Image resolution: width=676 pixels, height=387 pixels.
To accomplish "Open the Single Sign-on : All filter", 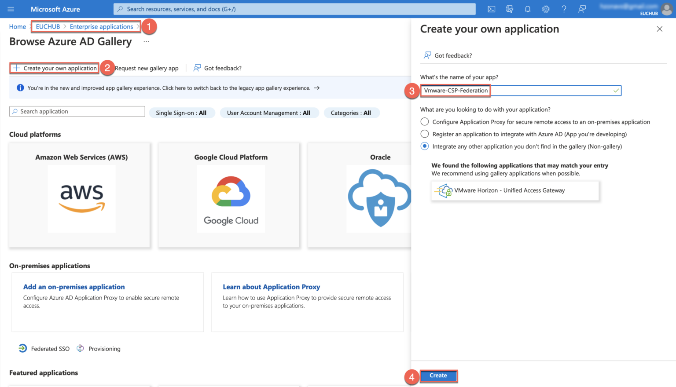I will click(x=181, y=113).
